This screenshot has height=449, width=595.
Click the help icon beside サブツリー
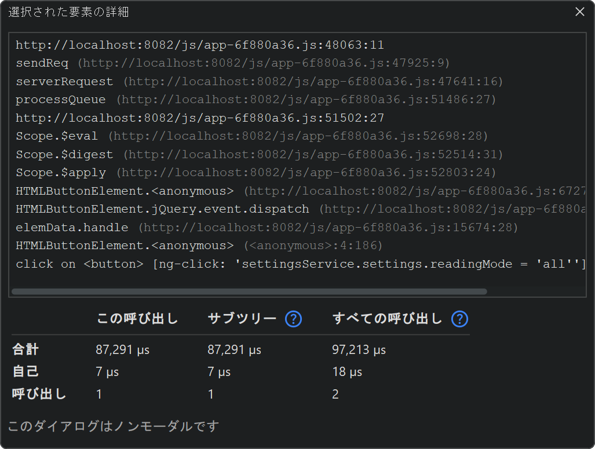click(x=294, y=319)
